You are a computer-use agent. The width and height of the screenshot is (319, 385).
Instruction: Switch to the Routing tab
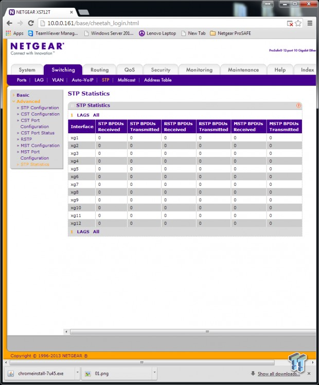click(99, 69)
